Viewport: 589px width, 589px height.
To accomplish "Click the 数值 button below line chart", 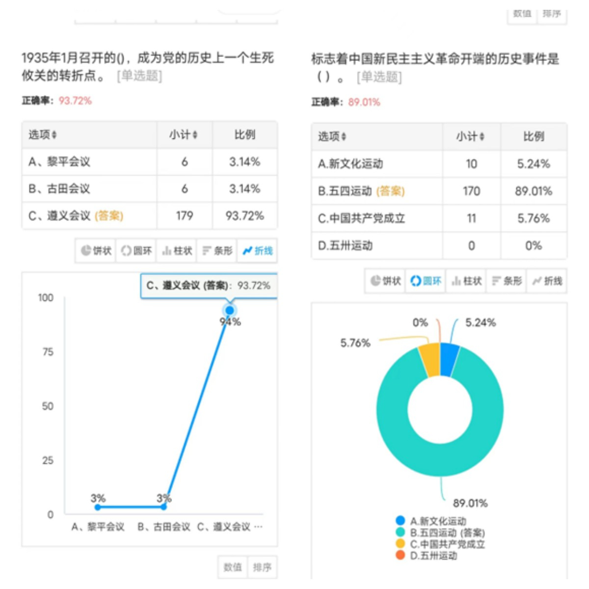I will coord(233,567).
